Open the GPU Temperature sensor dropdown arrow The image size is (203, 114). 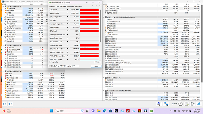point(67,17)
